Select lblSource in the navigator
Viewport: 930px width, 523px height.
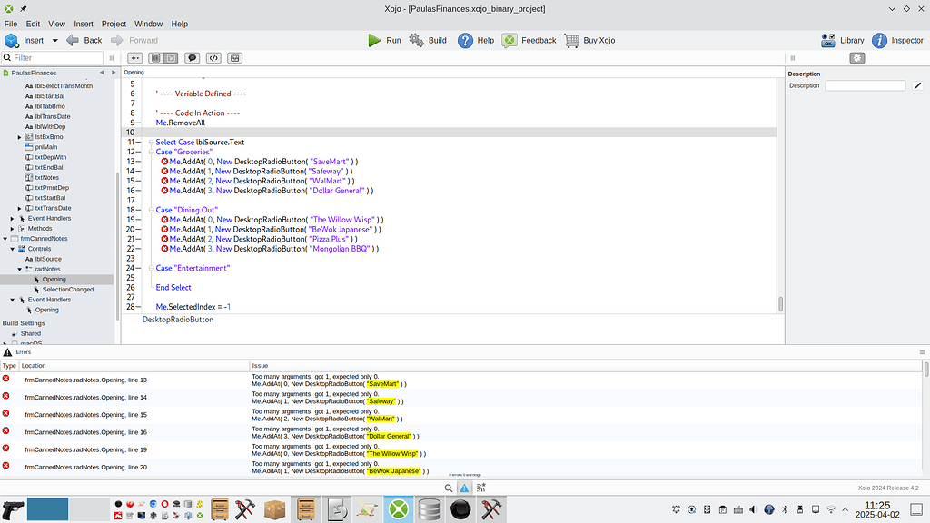[48, 259]
